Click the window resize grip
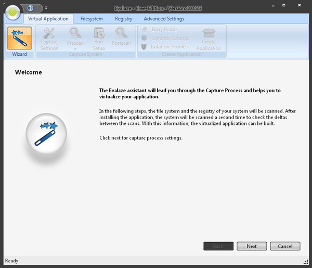 point(306,262)
